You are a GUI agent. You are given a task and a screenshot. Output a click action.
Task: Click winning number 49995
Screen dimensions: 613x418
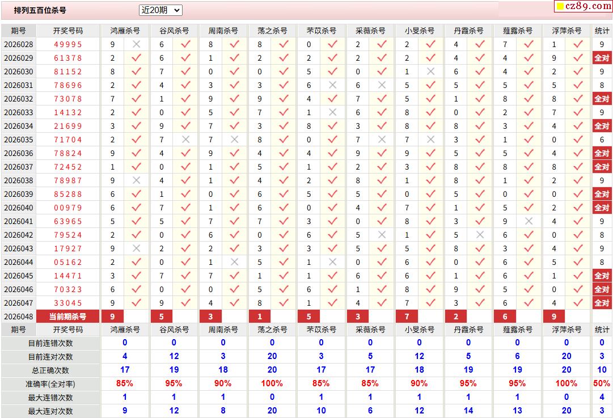[68, 44]
